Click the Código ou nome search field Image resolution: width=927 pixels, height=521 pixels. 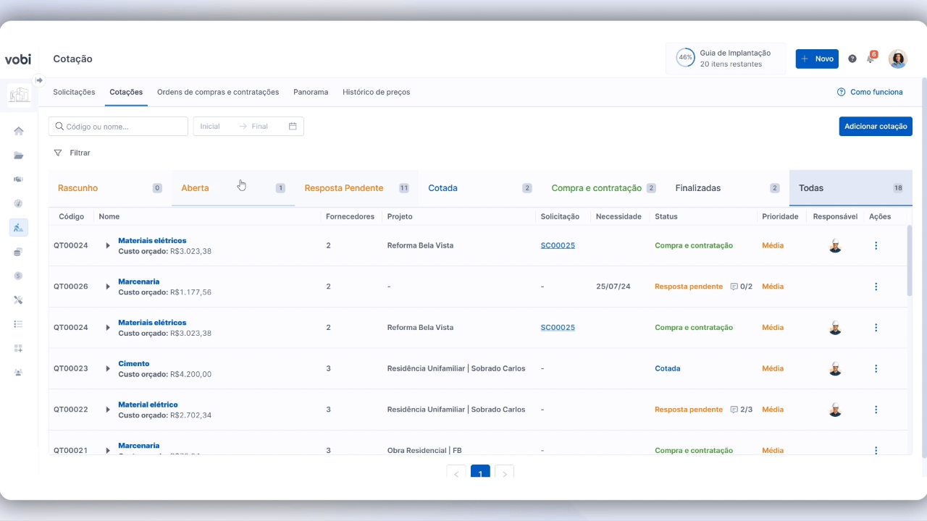coord(118,126)
